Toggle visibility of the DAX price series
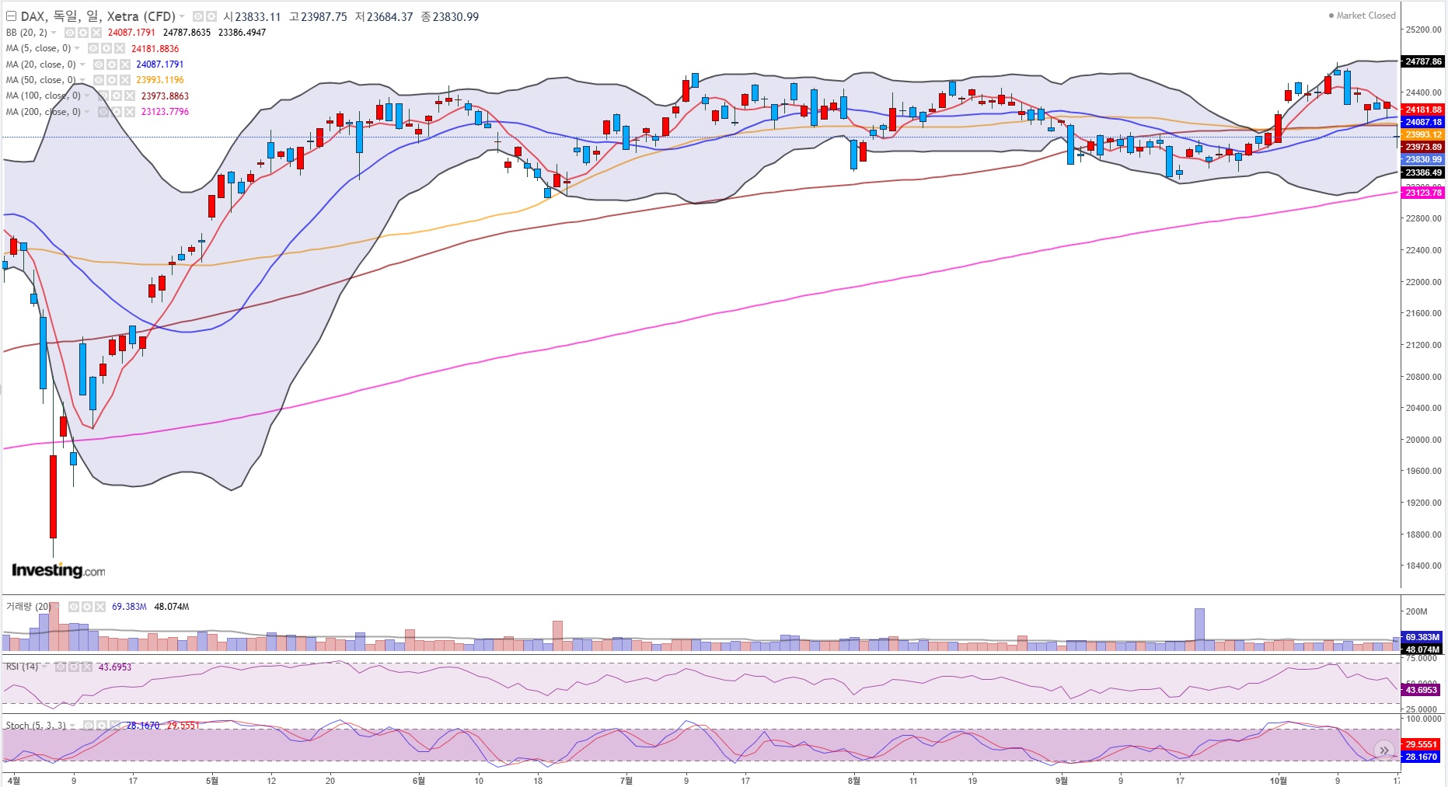This screenshot has height=787, width=1448. pyautogui.click(x=197, y=16)
